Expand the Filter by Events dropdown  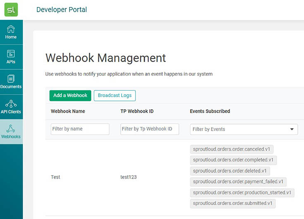pyautogui.click(x=240, y=129)
